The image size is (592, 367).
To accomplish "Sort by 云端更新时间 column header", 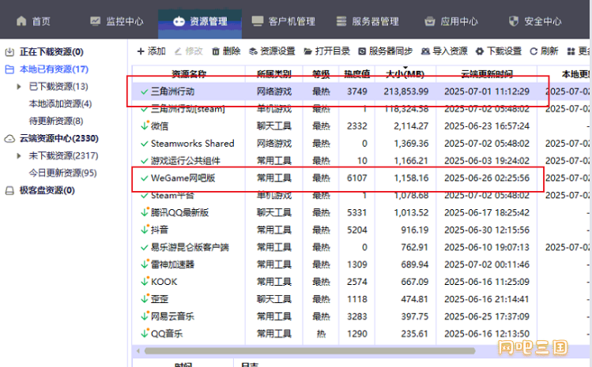I will (487, 74).
